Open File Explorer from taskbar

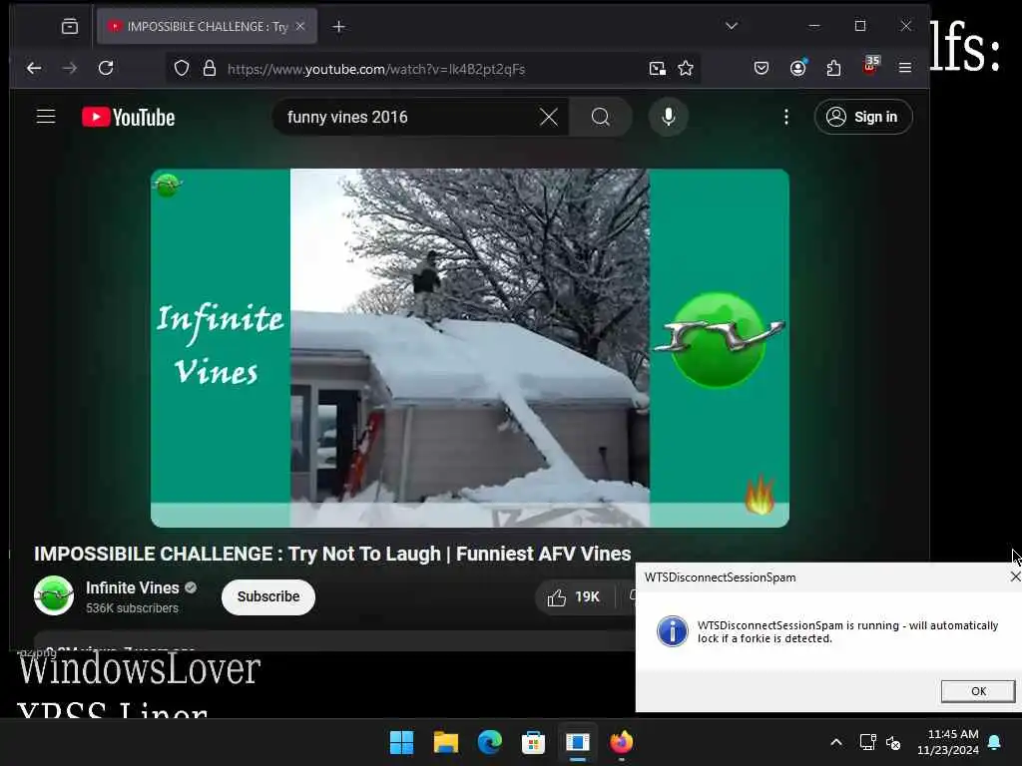point(446,742)
